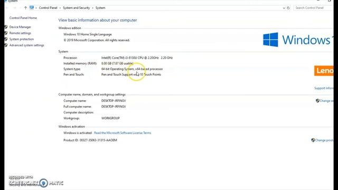This screenshot has width=338, height=190.
Task: Go to Control Panel Home
Action: (x=23, y=18)
